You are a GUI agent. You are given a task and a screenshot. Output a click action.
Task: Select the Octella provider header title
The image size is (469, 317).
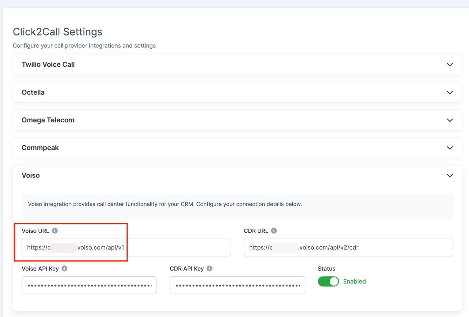33,92
